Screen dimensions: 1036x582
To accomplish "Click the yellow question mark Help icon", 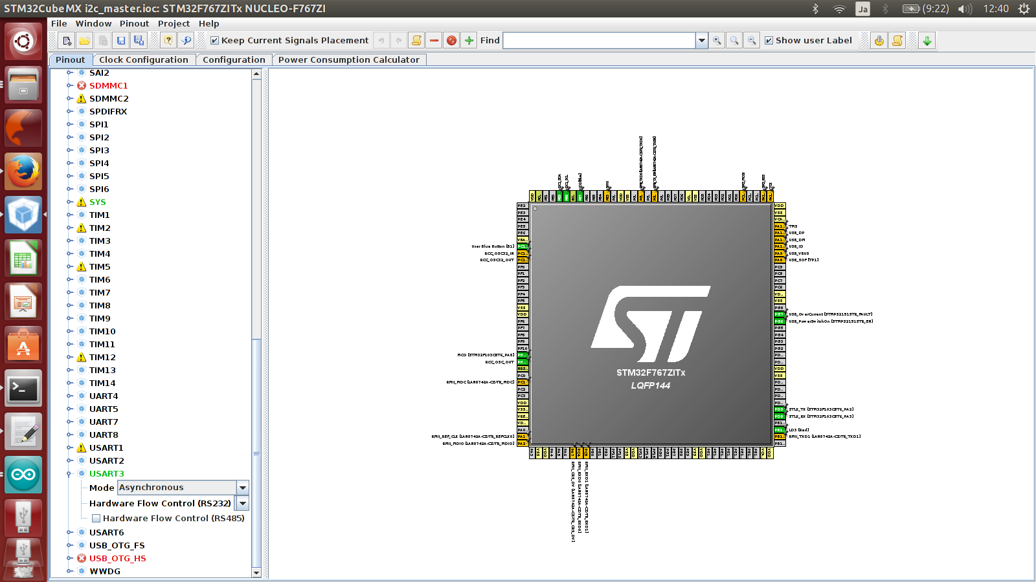I will coord(168,41).
